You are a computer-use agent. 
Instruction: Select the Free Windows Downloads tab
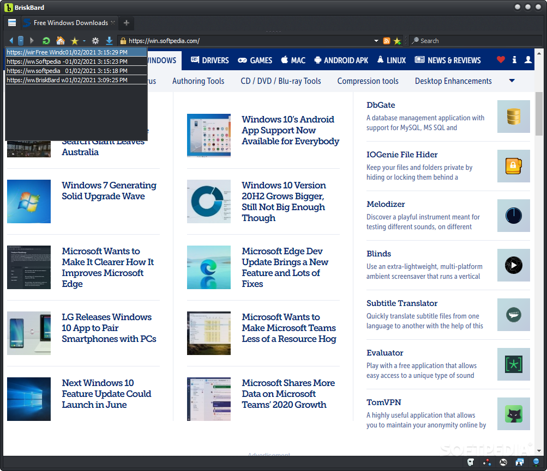tap(70, 23)
